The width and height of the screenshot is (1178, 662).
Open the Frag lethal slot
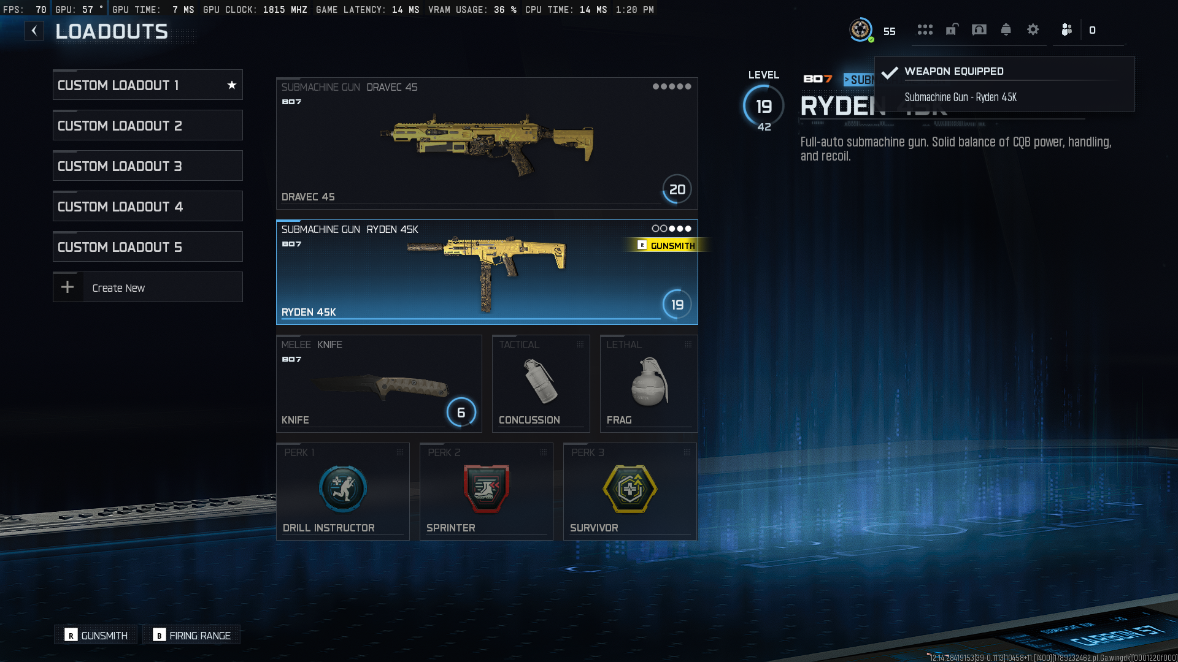[x=649, y=384]
